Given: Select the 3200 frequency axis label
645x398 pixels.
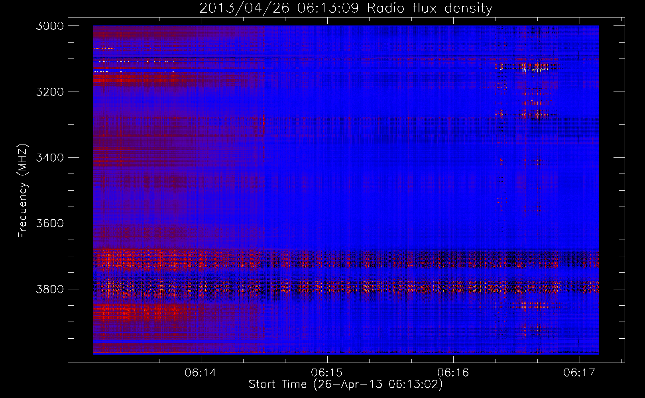Looking at the screenshot, I should 50,92.
